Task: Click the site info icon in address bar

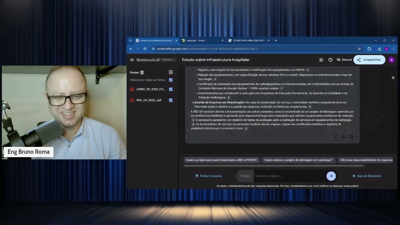Action: pyautogui.click(x=153, y=49)
